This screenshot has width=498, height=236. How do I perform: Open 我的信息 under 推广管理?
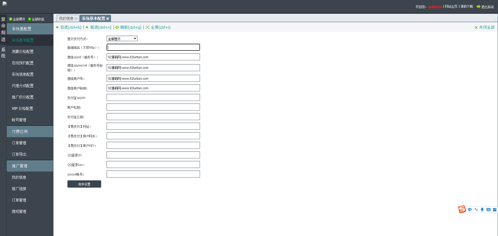(x=30, y=177)
